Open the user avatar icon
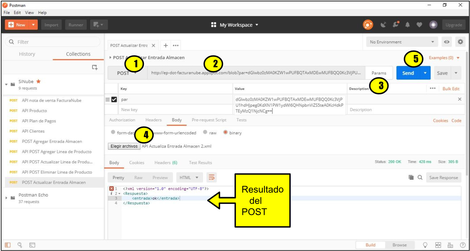Image resolution: width=470 pixels, height=251 pixels. (433, 25)
